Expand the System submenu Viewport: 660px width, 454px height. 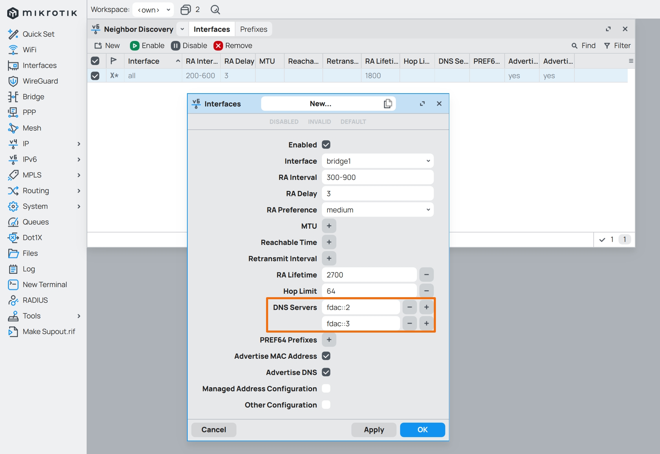[79, 206]
